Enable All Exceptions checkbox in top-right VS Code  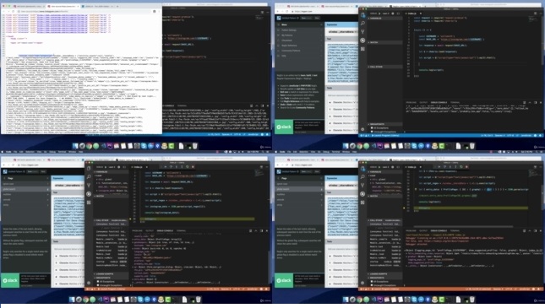click(372, 127)
